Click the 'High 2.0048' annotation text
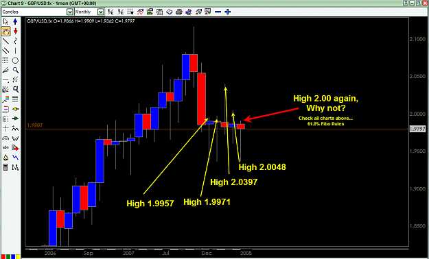The height and width of the screenshot is (259, 429). (x=262, y=167)
